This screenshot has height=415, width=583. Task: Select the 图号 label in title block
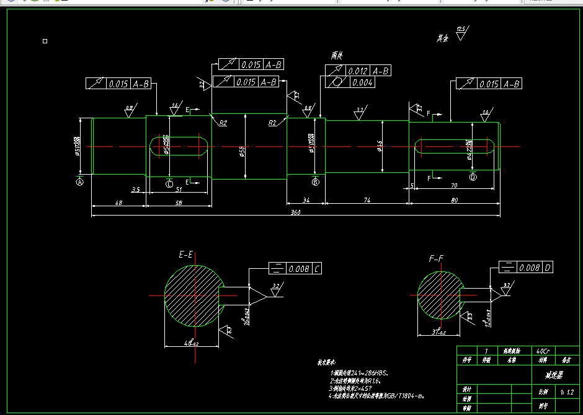point(543,406)
